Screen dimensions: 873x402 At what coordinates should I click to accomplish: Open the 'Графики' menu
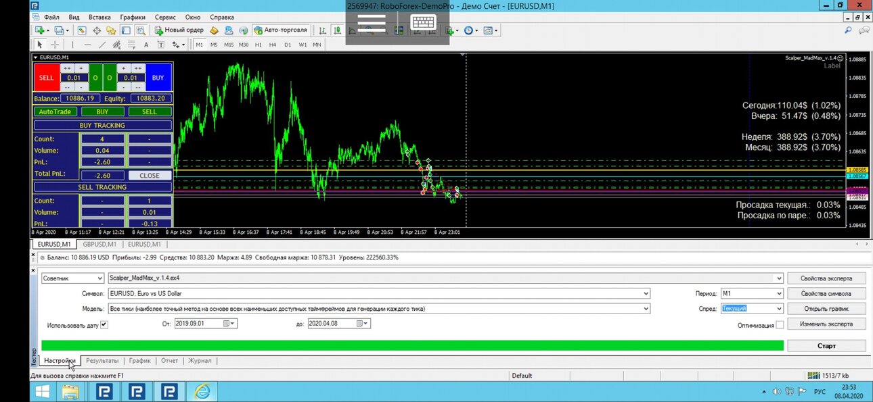click(133, 16)
